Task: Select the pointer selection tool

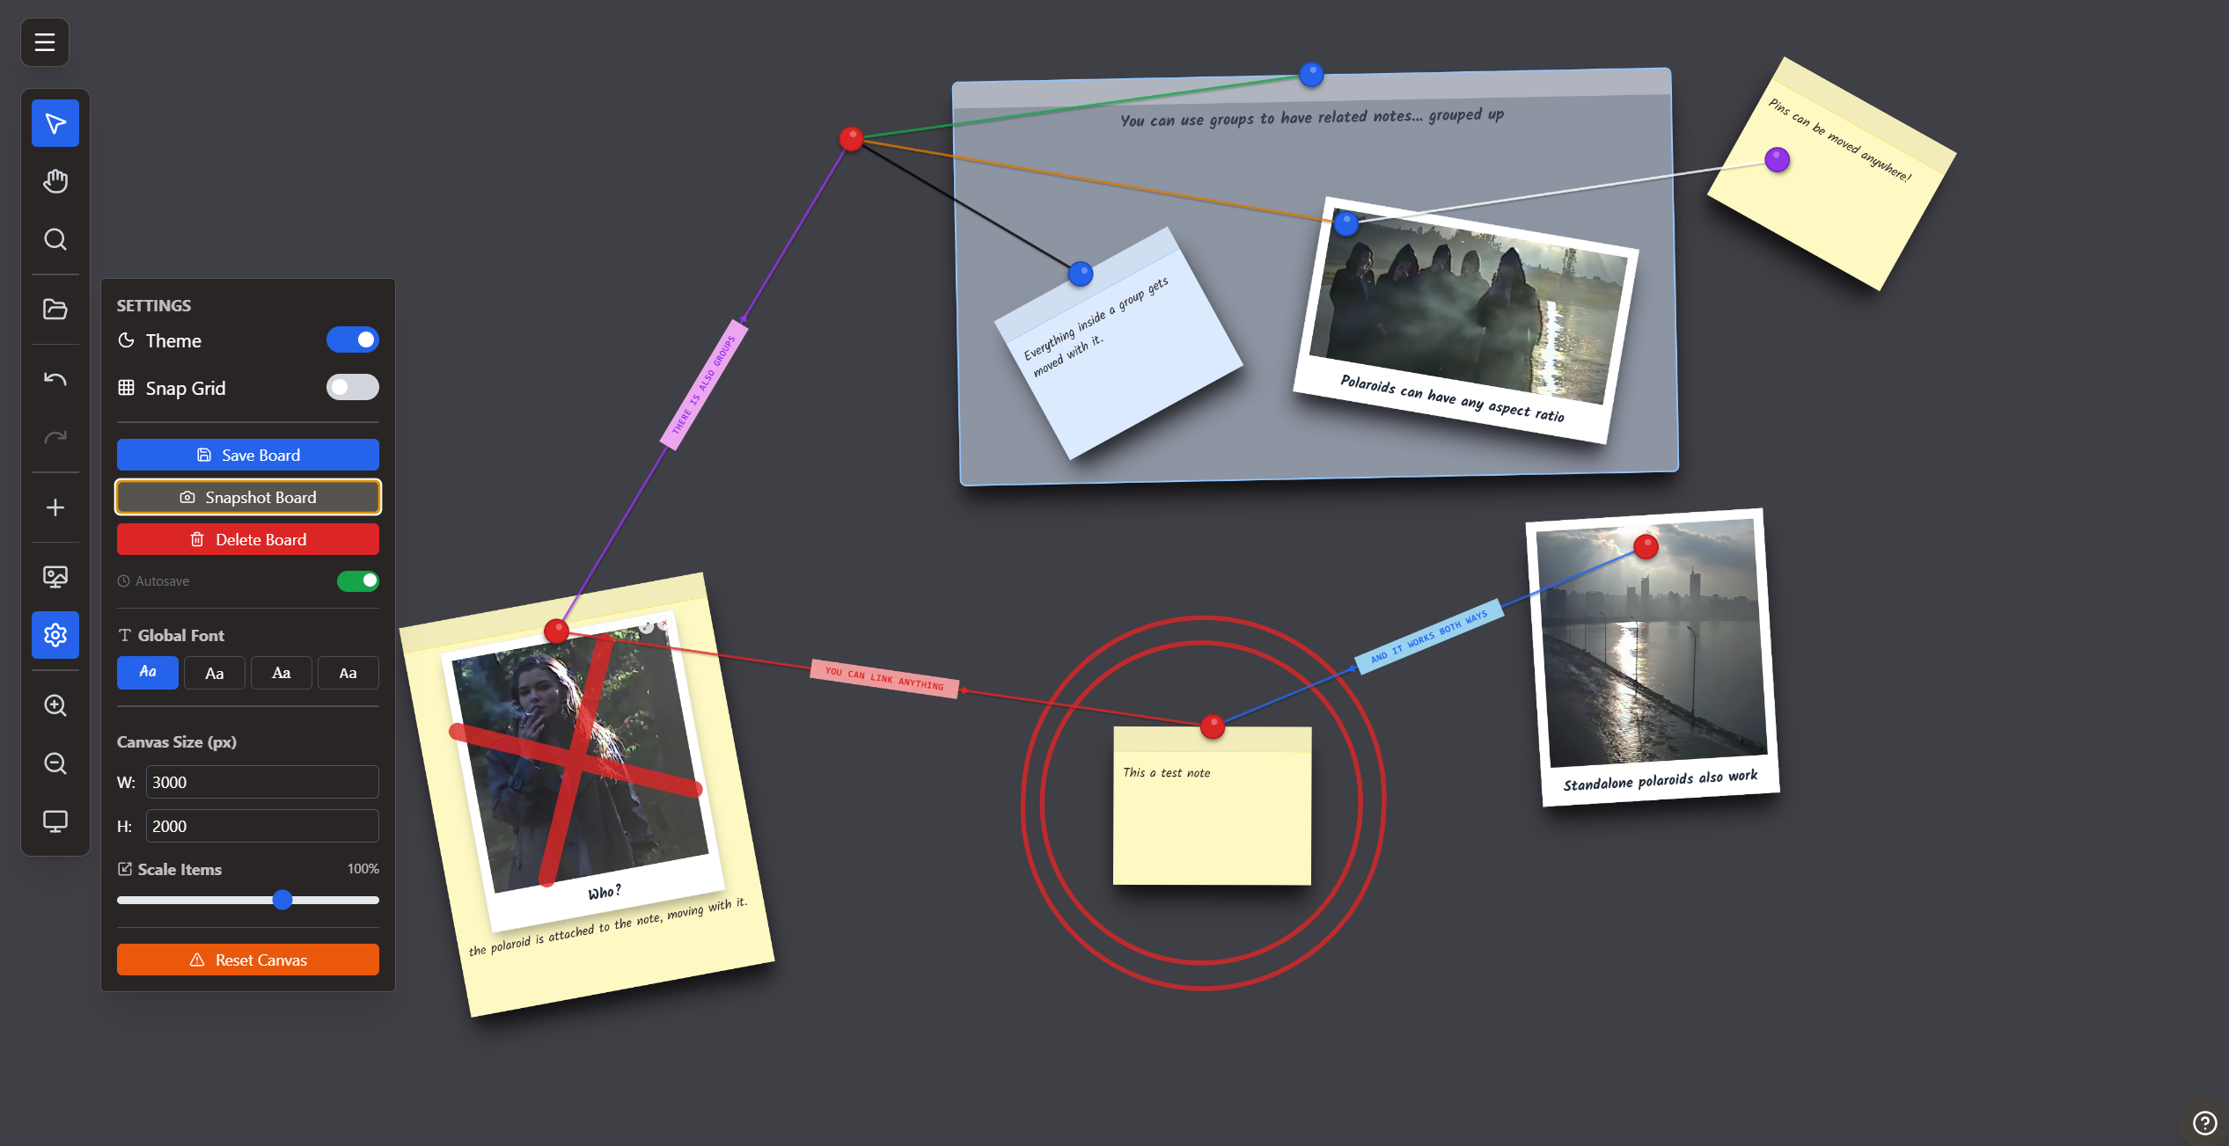Action: tap(55, 123)
